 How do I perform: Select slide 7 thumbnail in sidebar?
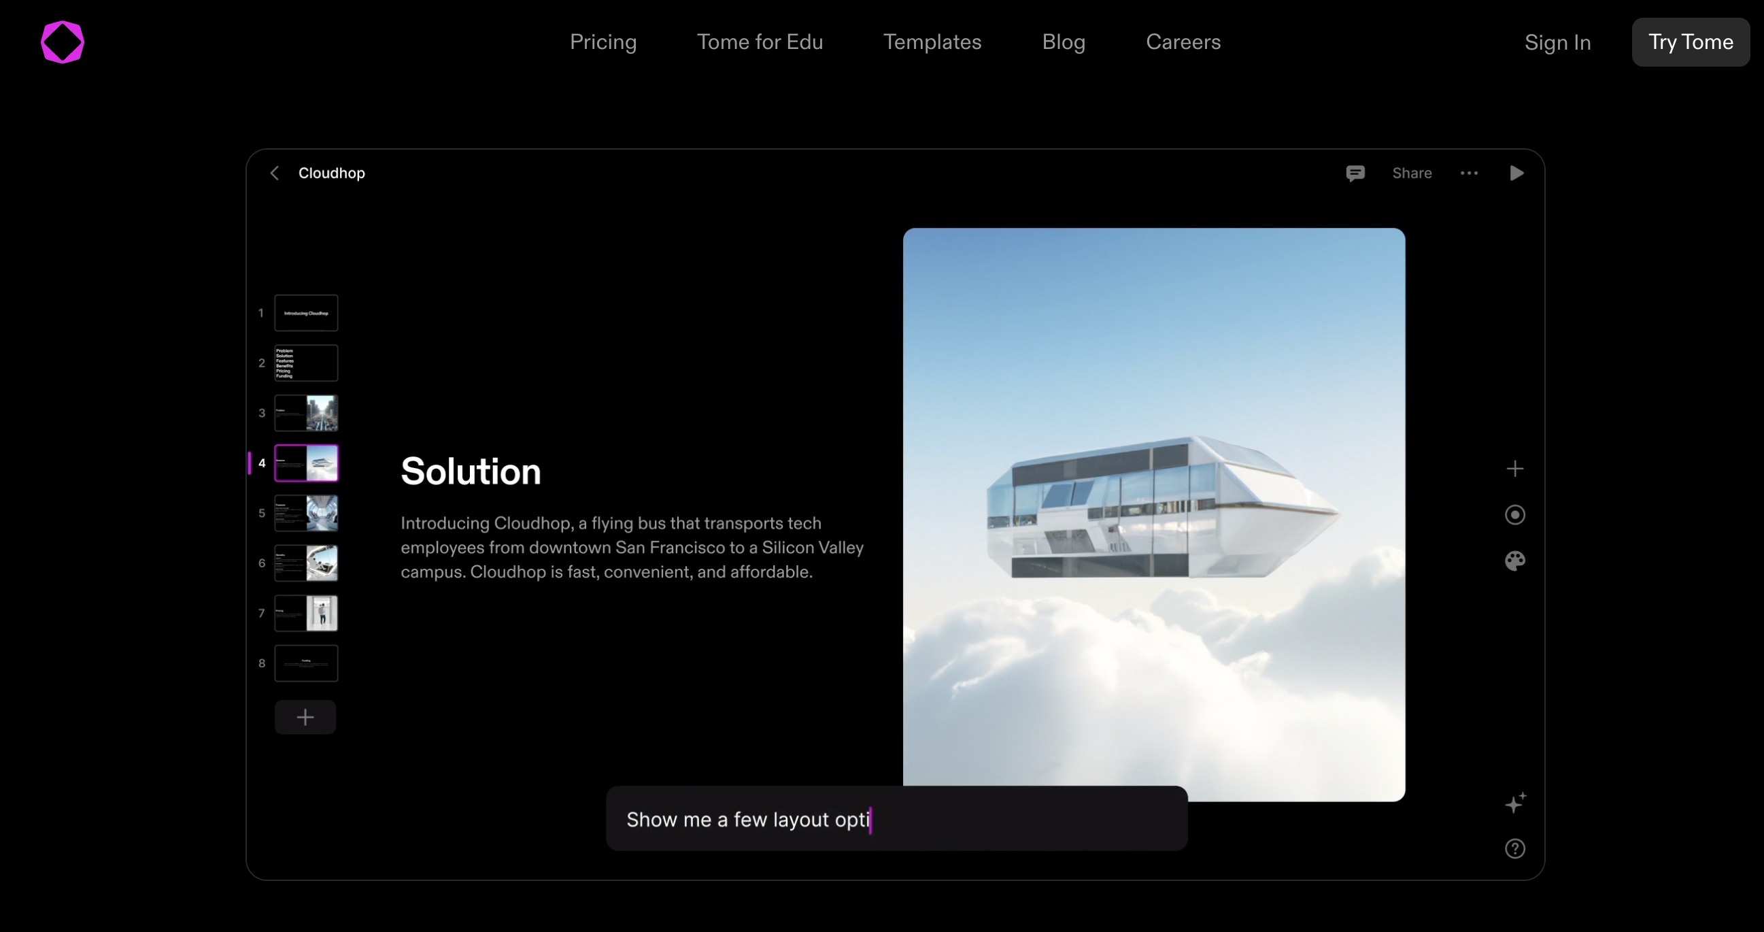click(305, 612)
